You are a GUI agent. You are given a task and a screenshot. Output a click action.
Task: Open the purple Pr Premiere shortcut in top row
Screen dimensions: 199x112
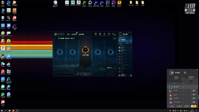click(114, 3)
